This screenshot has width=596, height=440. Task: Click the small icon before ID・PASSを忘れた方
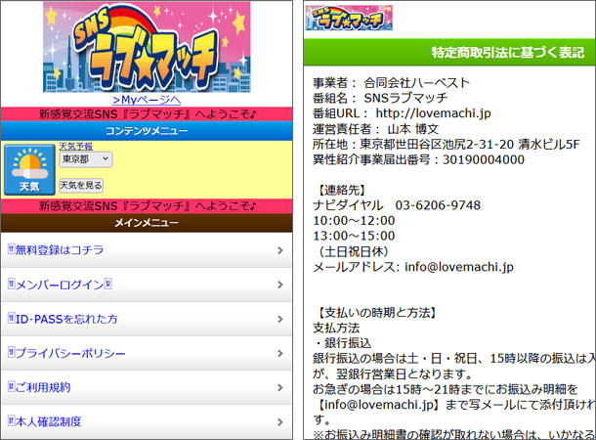(x=10, y=319)
